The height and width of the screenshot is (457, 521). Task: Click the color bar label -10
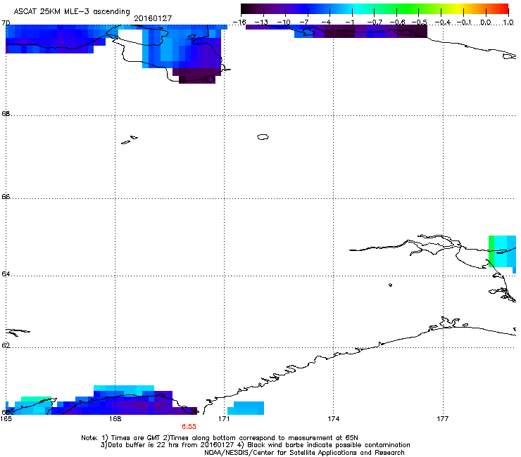[x=284, y=22]
